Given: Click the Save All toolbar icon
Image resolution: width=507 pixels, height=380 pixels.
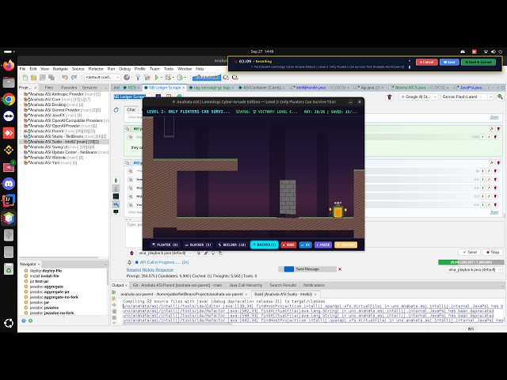Looking at the screenshot, I should tap(51, 78).
